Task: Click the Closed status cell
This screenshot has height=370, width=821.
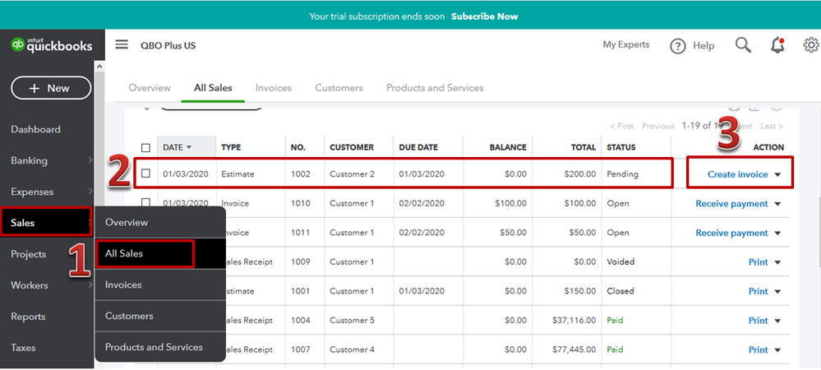Action: pyautogui.click(x=620, y=291)
